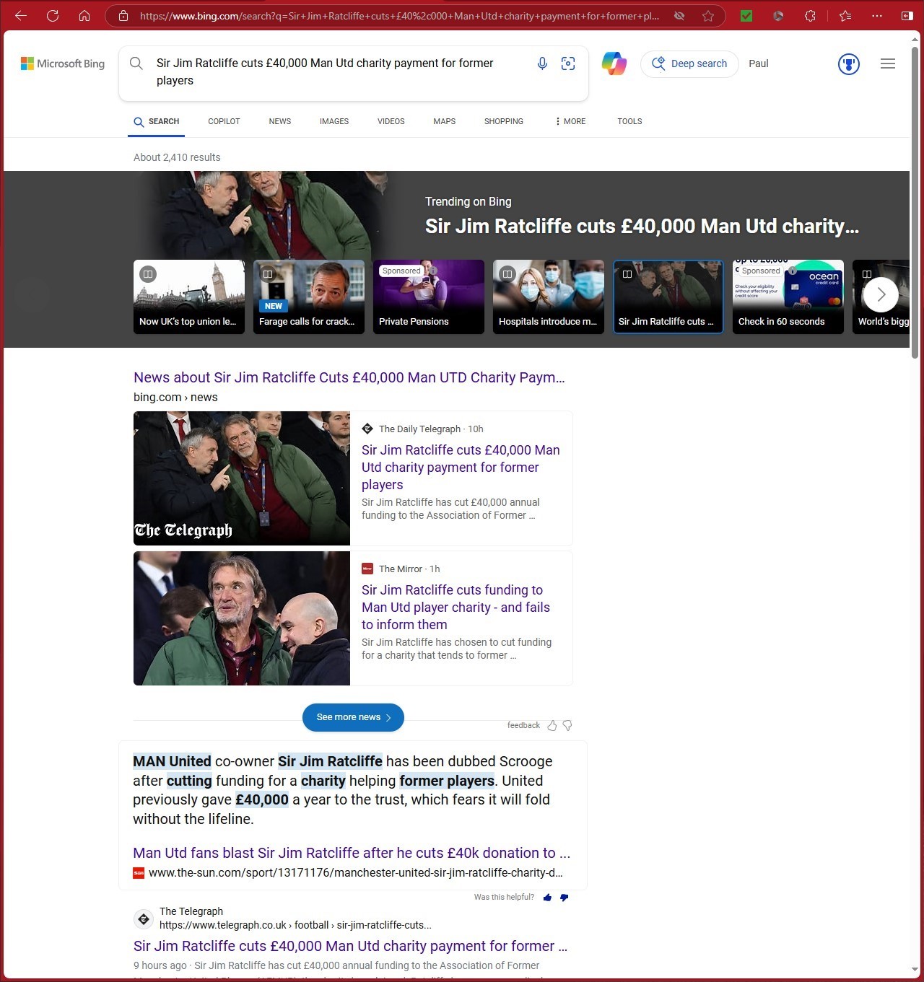Image resolution: width=924 pixels, height=982 pixels.
Task: Click The Telegraph site favicon
Action: pos(144,919)
